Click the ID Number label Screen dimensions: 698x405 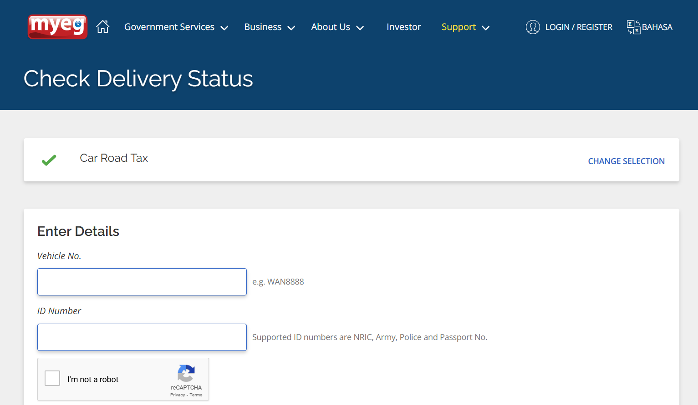point(59,311)
